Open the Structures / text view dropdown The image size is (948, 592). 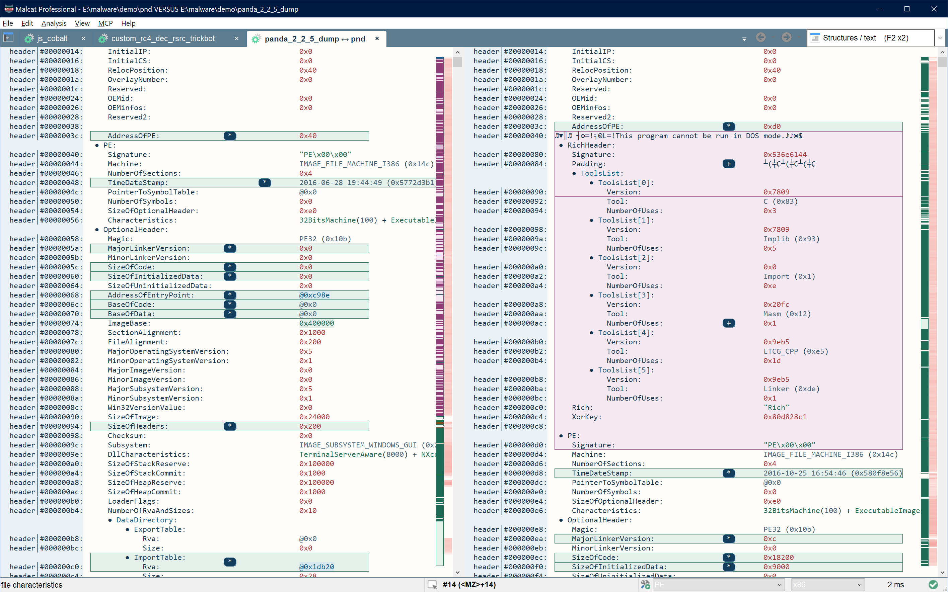940,38
